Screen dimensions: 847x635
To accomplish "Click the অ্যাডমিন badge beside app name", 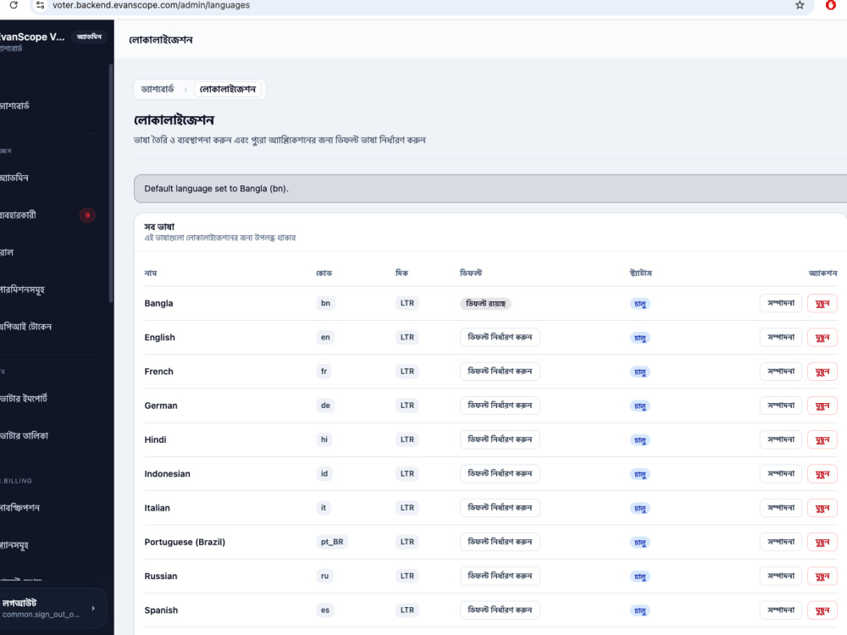I will (x=89, y=36).
